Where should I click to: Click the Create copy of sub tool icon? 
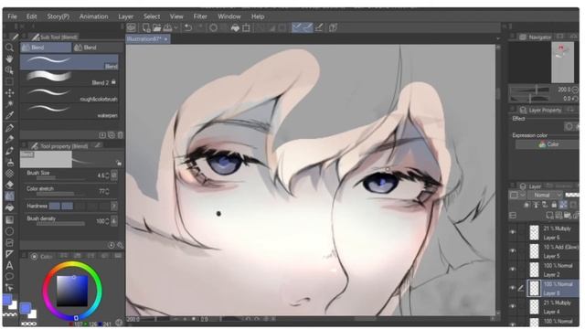click(x=112, y=135)
